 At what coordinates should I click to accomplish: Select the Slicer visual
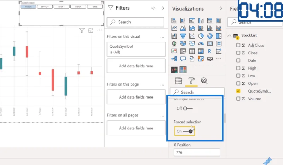(183, 51)
